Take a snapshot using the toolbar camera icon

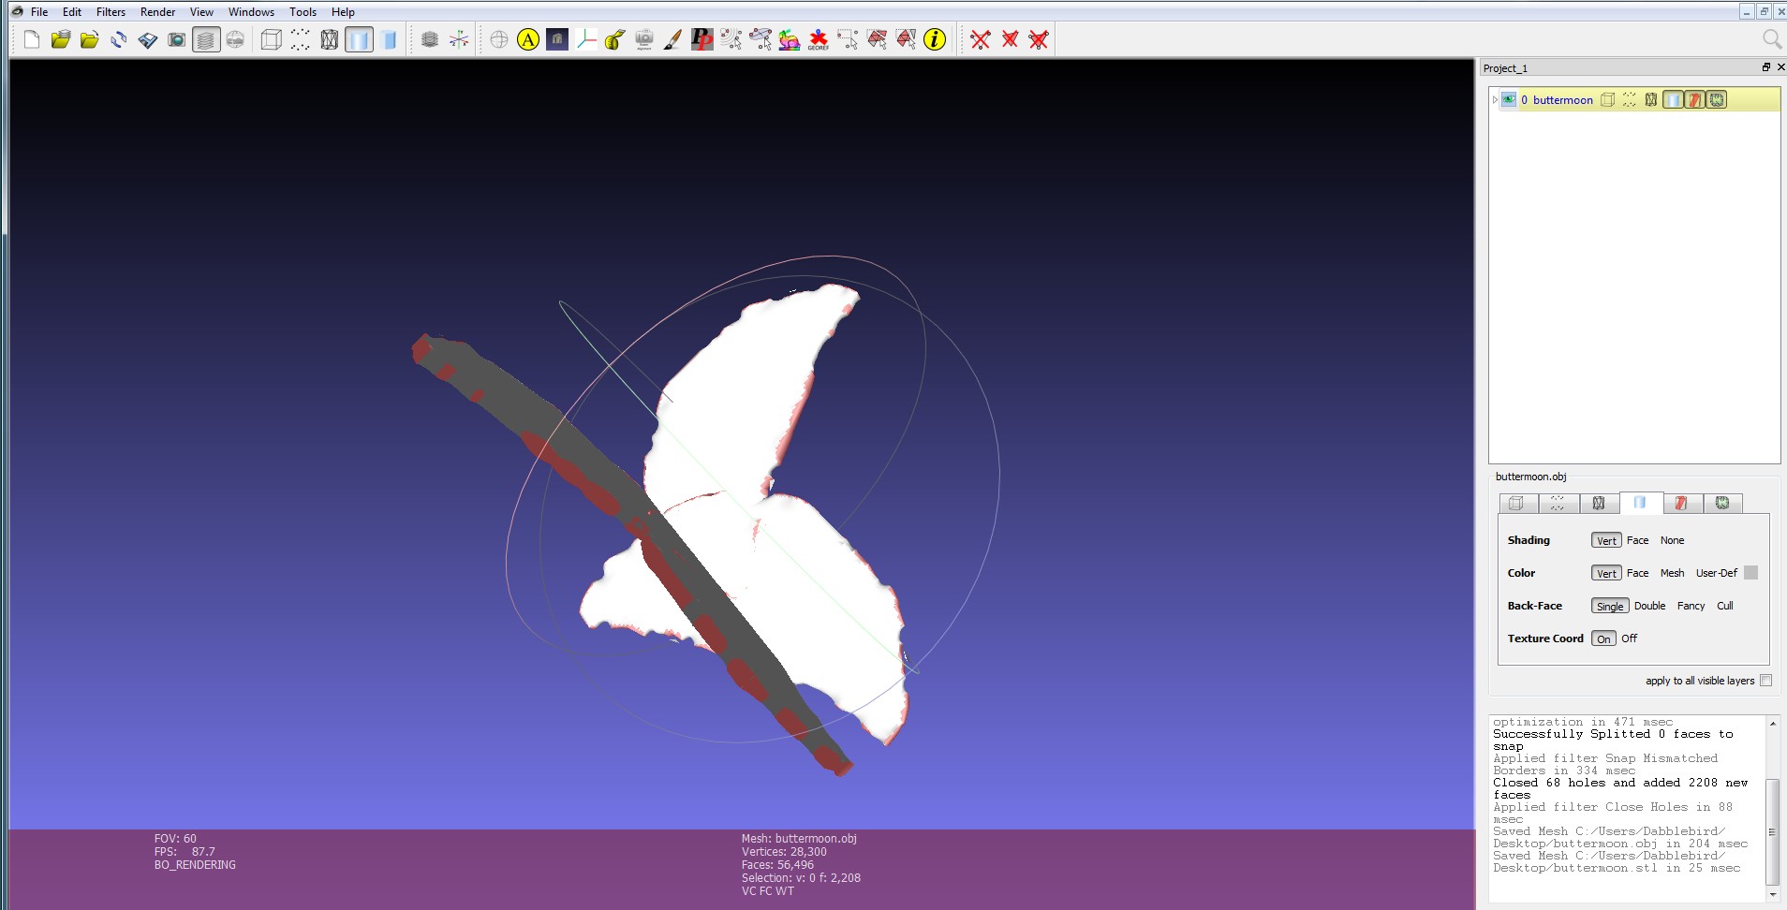pyautogui.click(x=176, y=39)
